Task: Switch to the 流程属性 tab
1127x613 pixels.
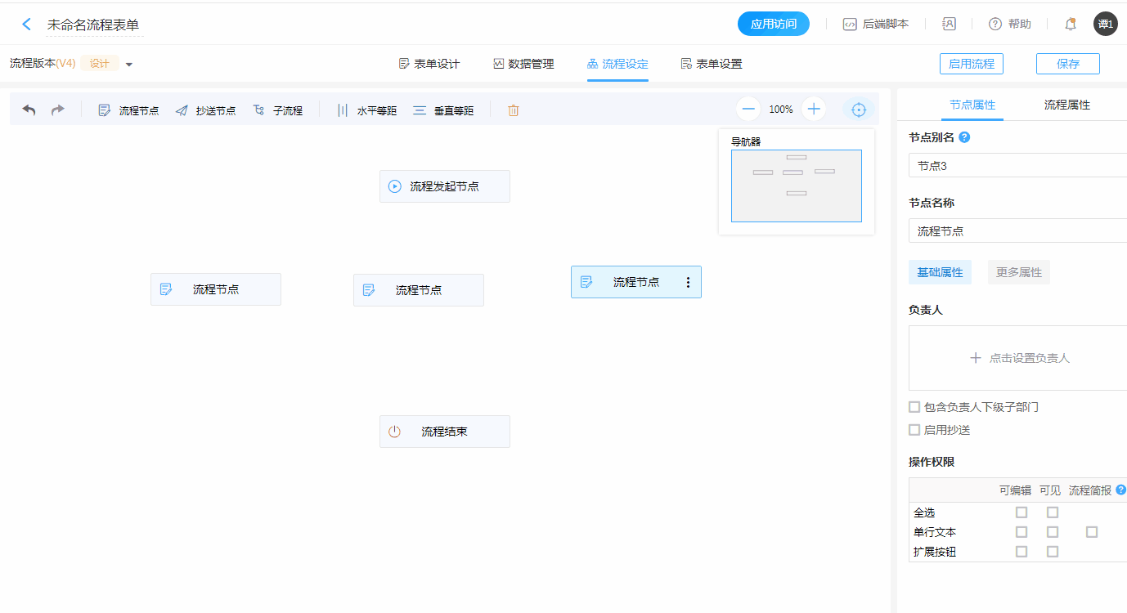Action: click(x=1066, y=105)
